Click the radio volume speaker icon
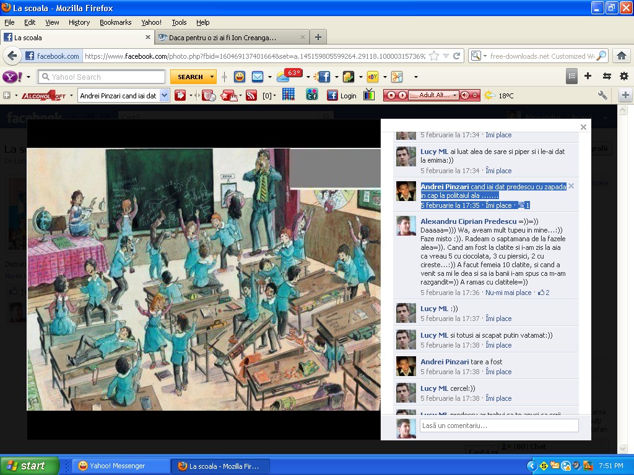Screen dimensions: 634x475 click(x=464, y=95)
